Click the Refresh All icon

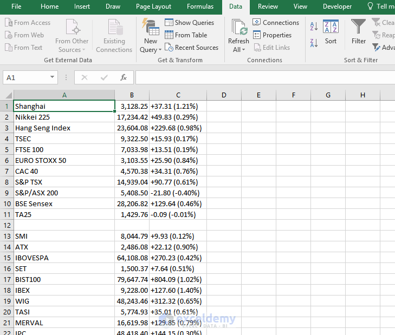point(238,27)
